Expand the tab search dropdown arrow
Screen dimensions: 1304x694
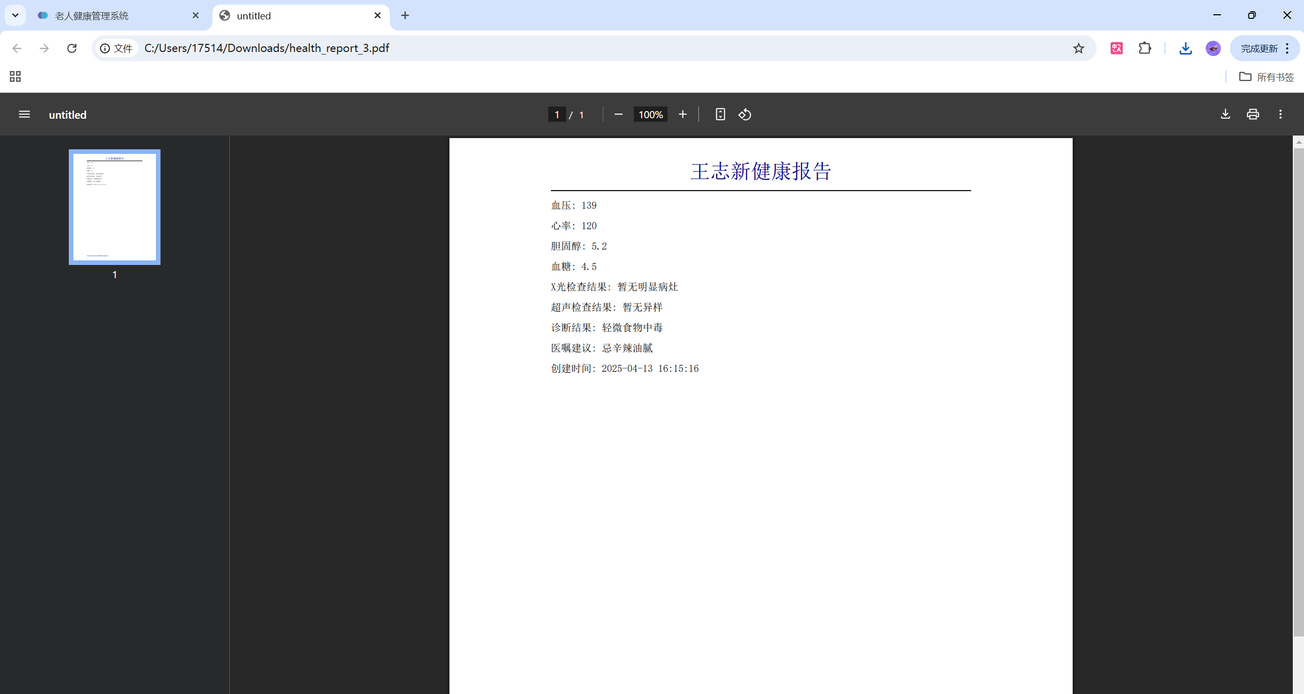click(x=15, y=15)
